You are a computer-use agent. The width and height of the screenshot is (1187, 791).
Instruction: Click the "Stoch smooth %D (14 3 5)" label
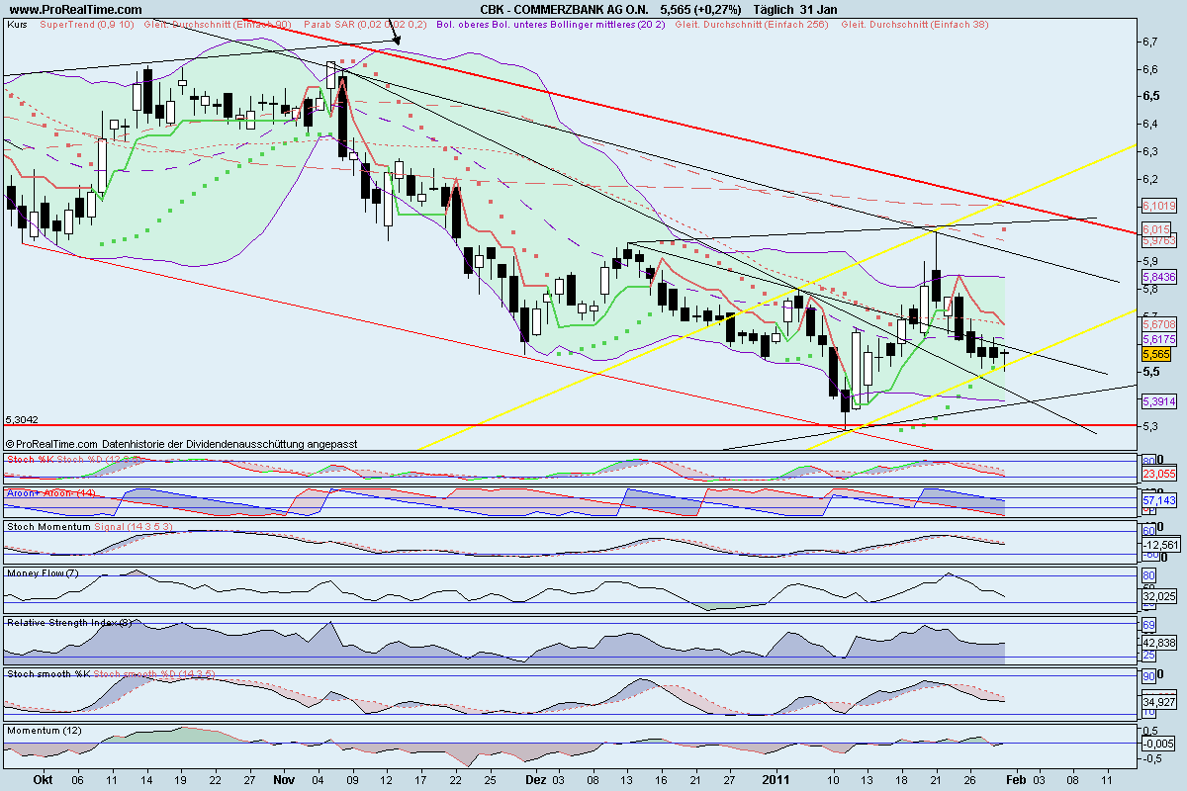coord(154,674)
